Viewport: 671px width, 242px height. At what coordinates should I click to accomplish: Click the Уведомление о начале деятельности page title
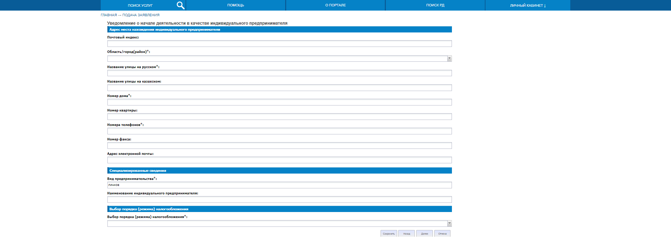(197, 23)
